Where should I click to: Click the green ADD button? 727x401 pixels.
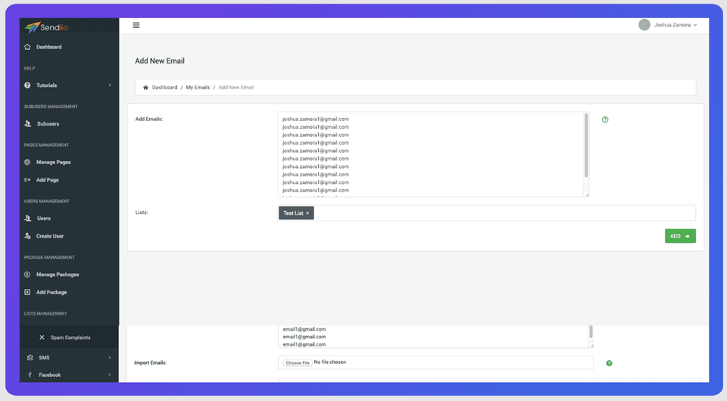click(680, 236)
